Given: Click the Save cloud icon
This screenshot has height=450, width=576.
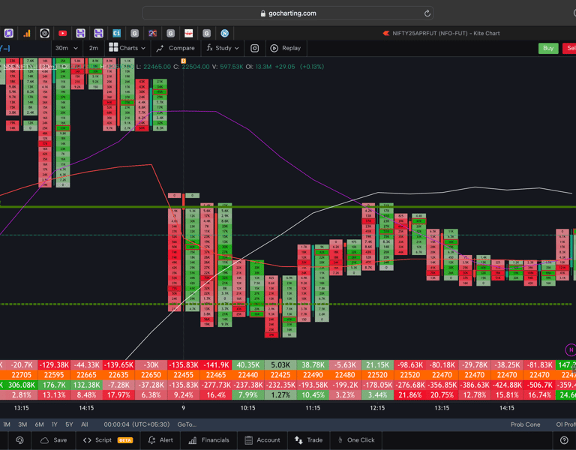Looking at the screenshot, I should [44, 440].
